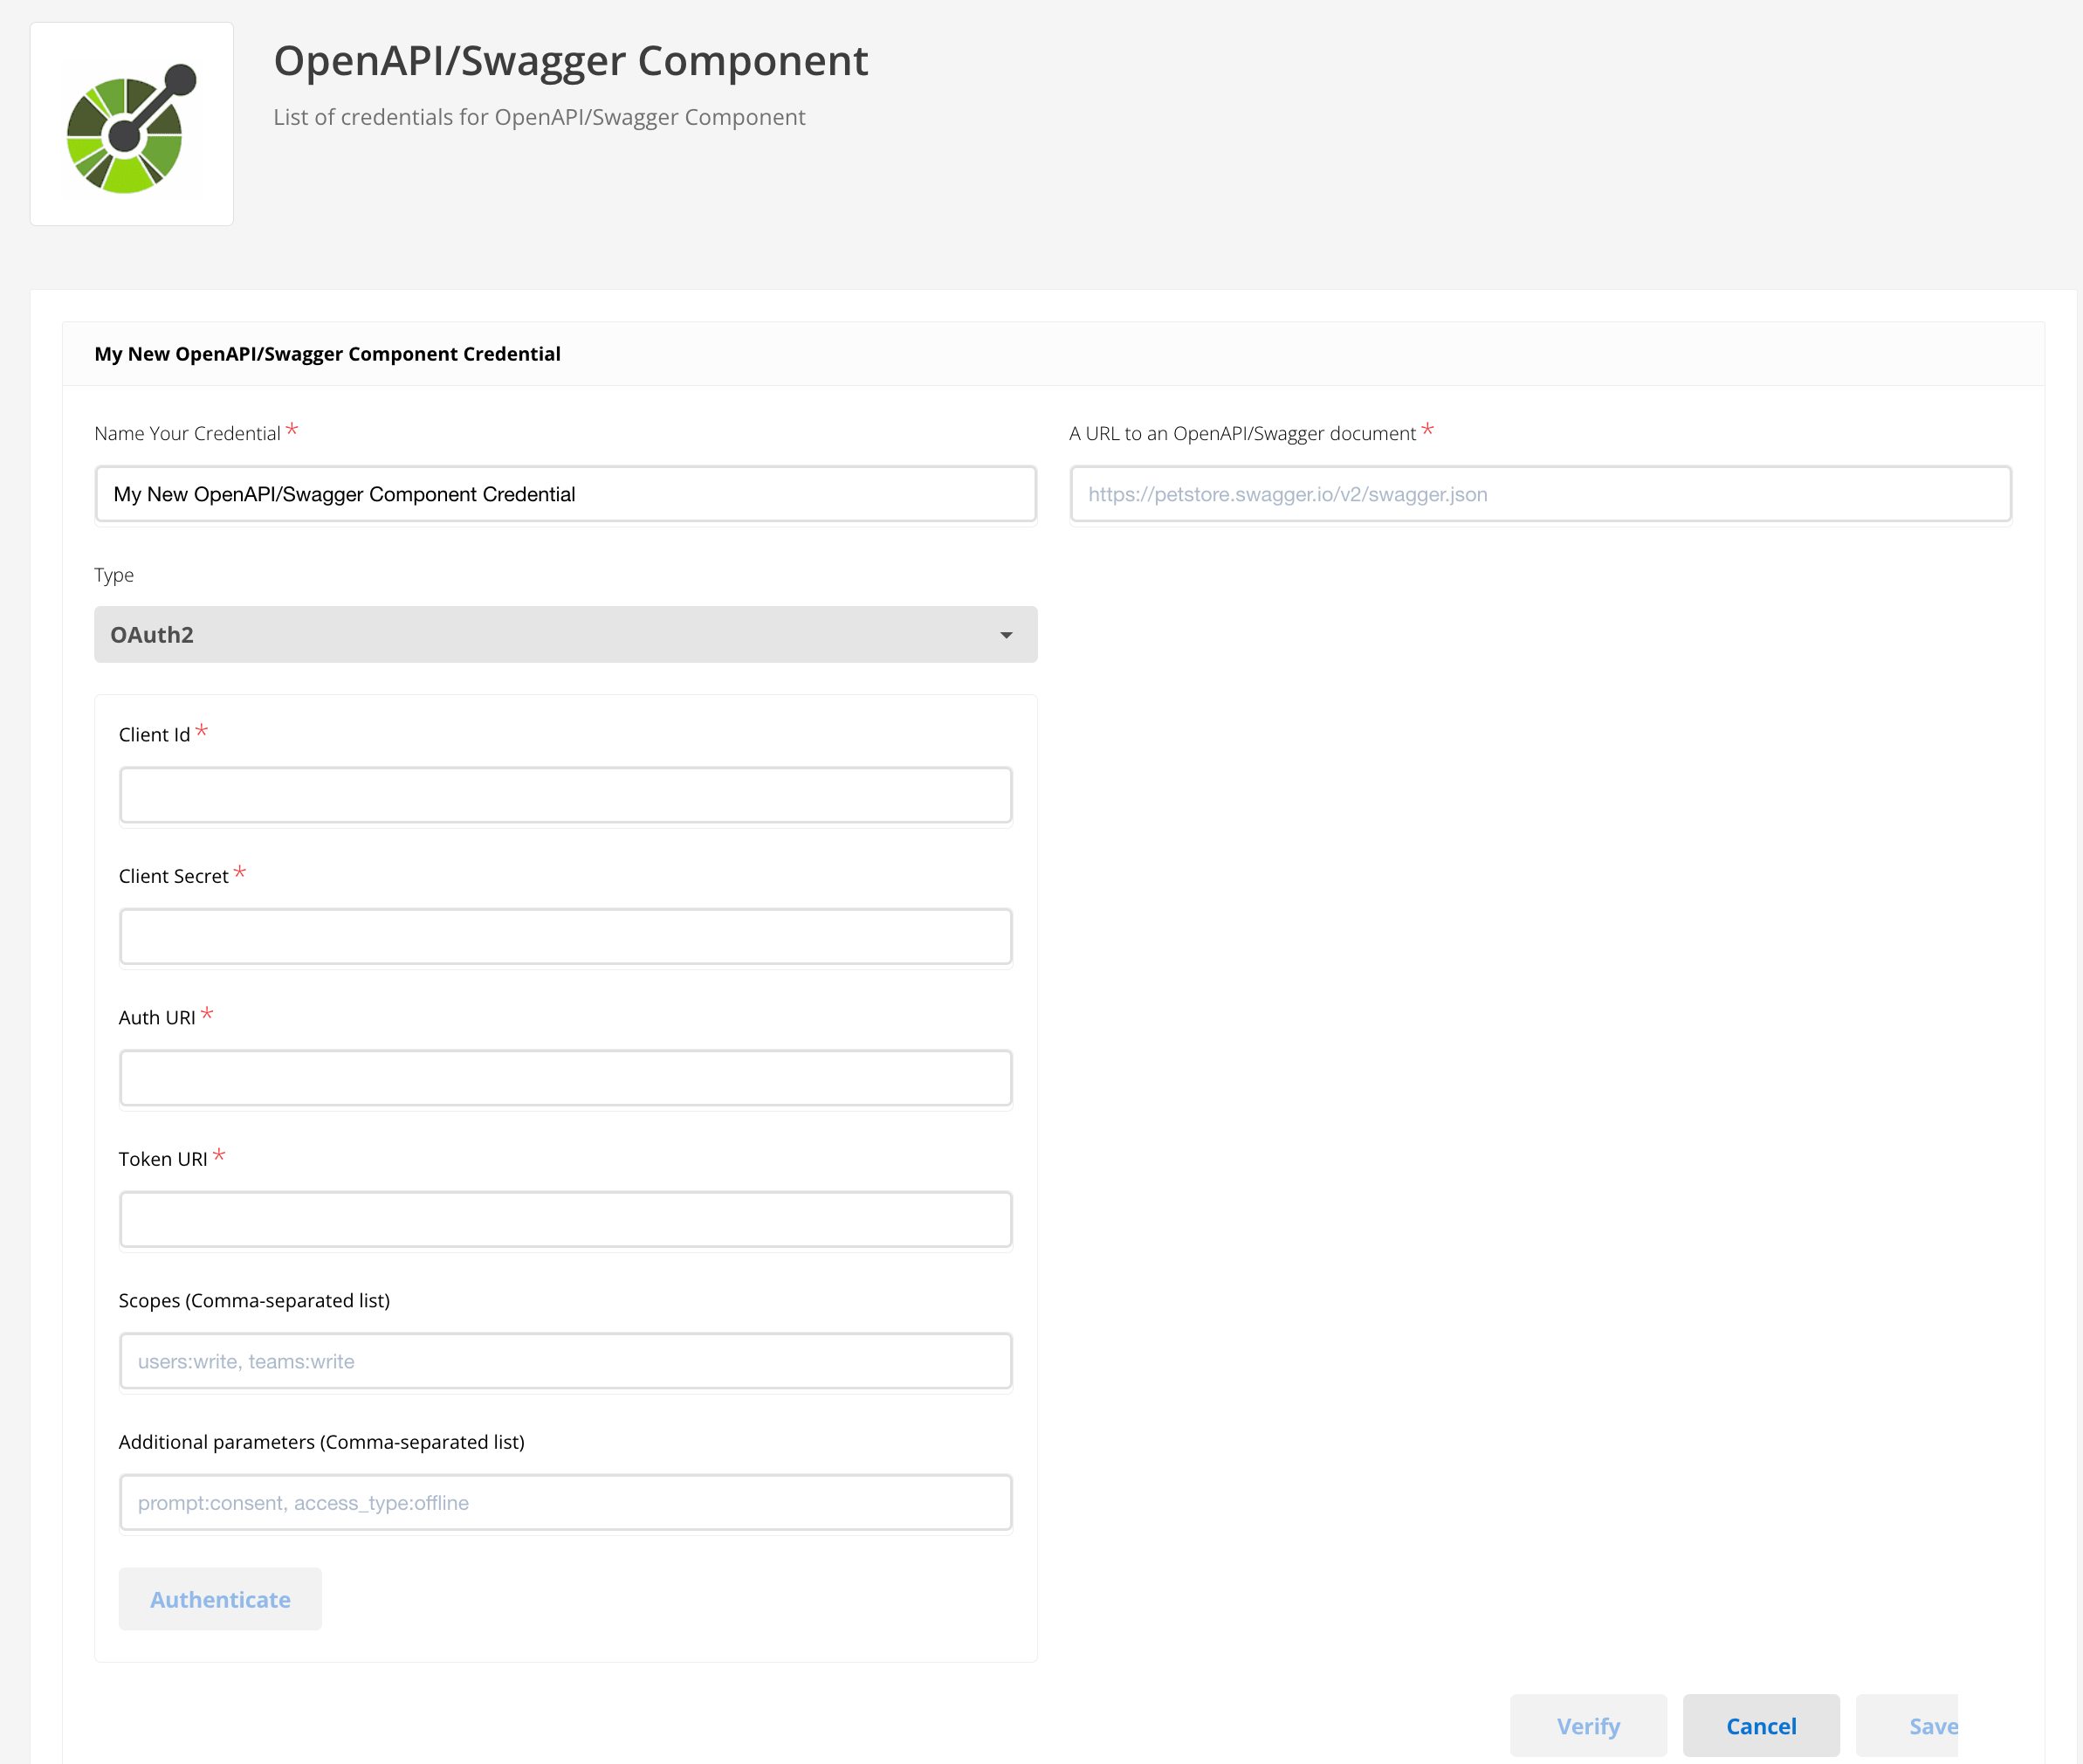This screenshot has height=1764, width=2083.
Task: Click the 'Client Id' label
Action: [x=155, y=735]
